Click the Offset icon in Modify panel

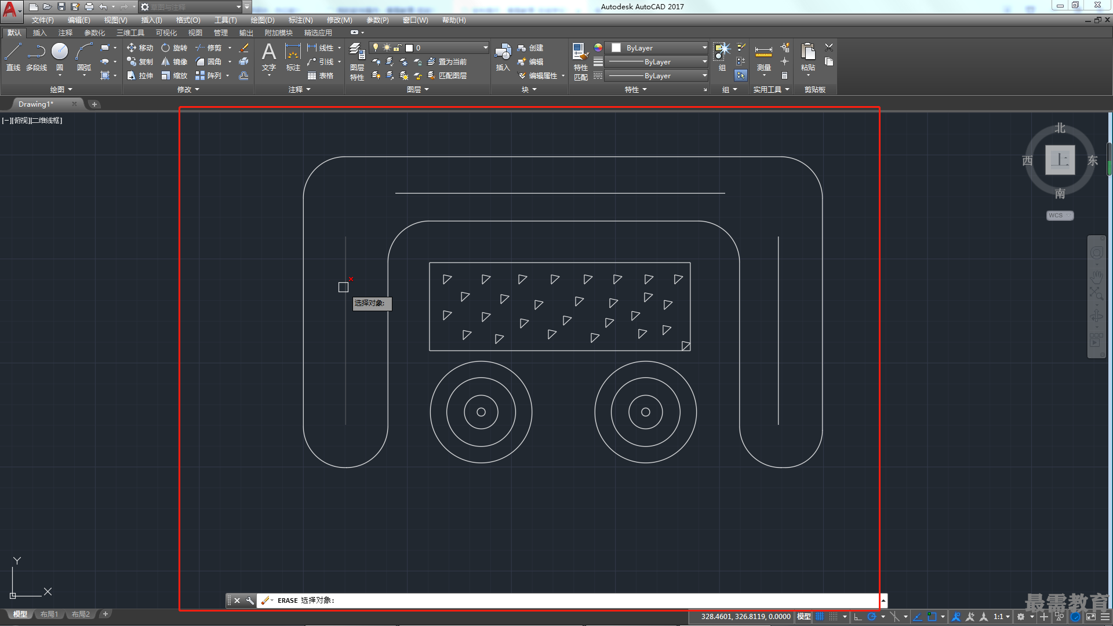244,75
